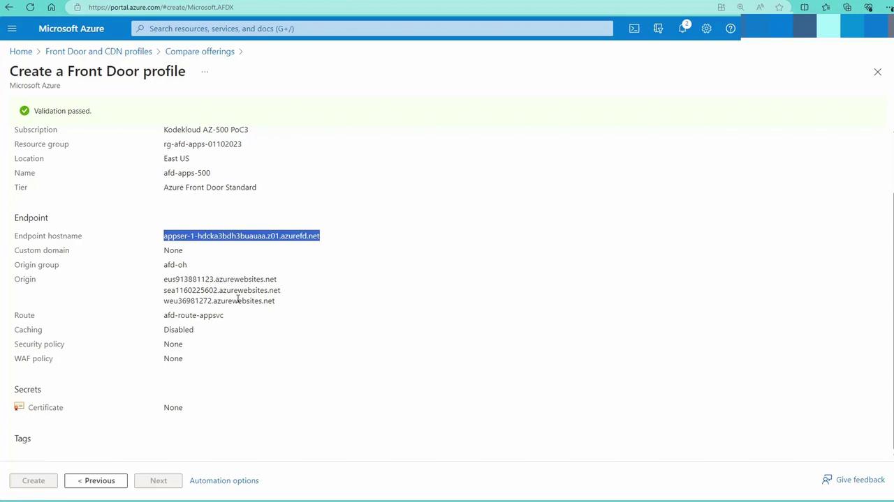Focus the Search resources, services, and docs box

[372, 29]
